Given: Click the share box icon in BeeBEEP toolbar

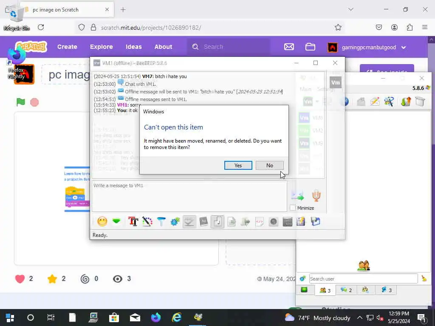Looking at the screenshot, I should point(420,101).
